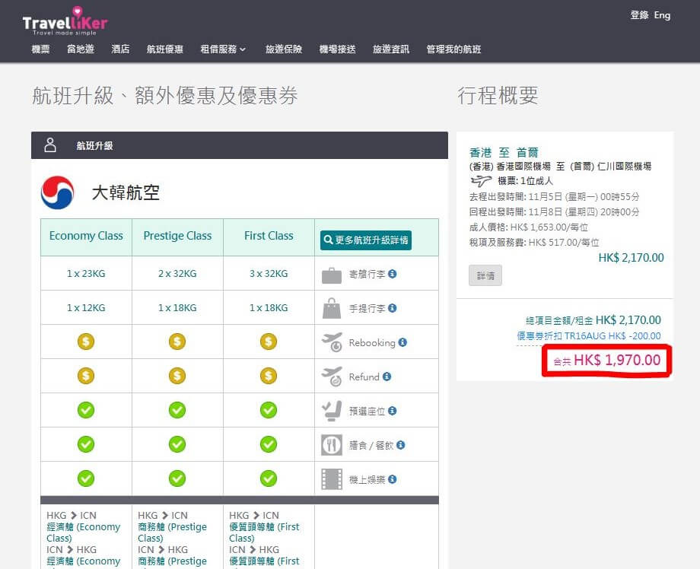Image resolution: width=700 pixels, height=569 pixels.
Task: Click the 優質頭等艙 (First Class) HKG to ICN link
Action: tap(264, 532)
